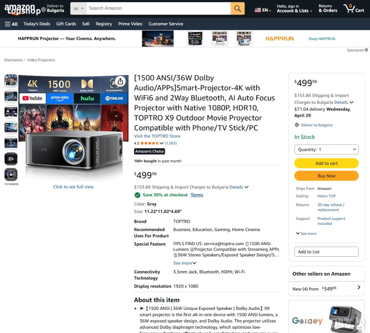Click the orange search magnifier button
370x333 pixels.
tap(237, 8)
